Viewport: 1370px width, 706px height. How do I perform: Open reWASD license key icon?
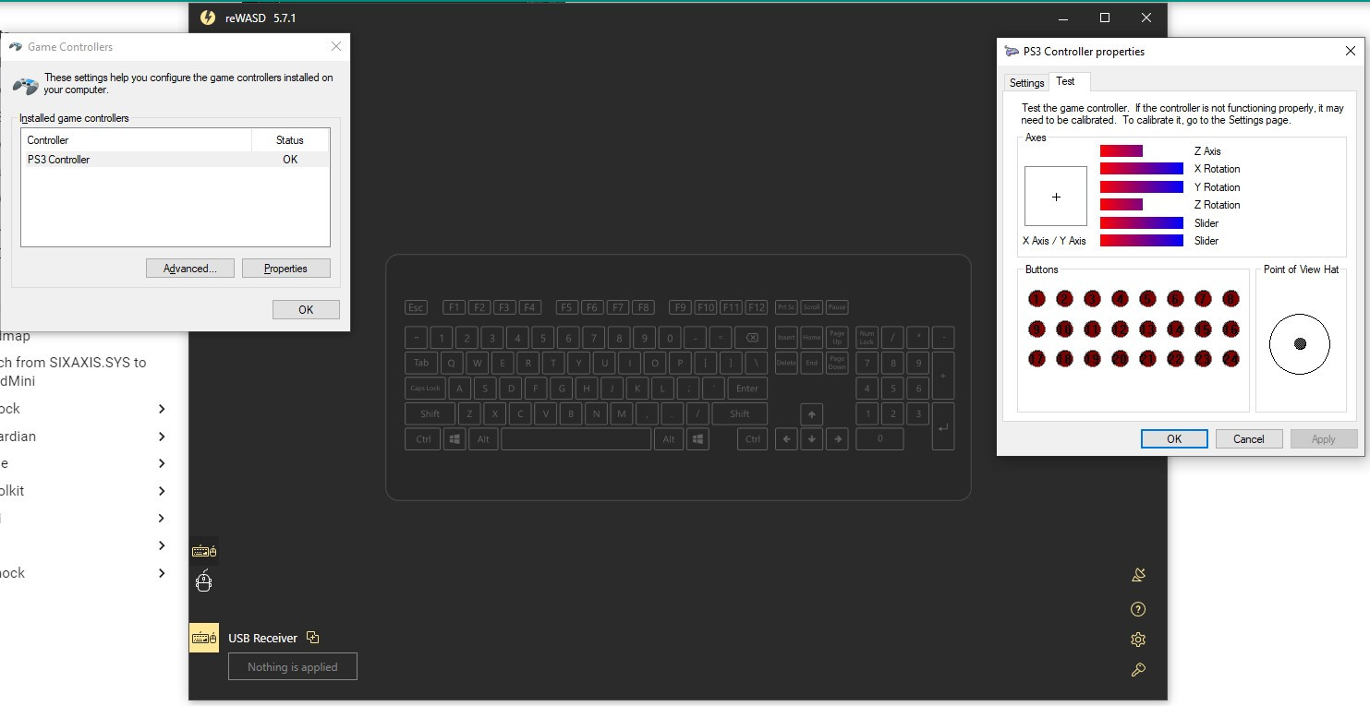tap(1138, 670)
